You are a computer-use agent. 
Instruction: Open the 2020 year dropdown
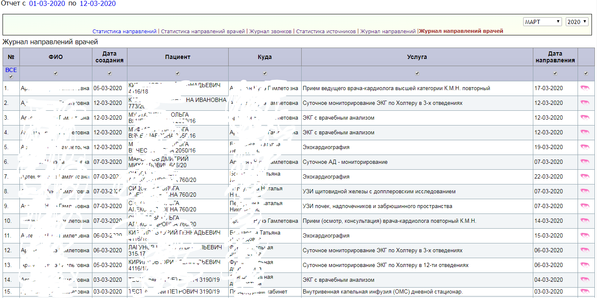pyautogui.click(x=577, y=22)
